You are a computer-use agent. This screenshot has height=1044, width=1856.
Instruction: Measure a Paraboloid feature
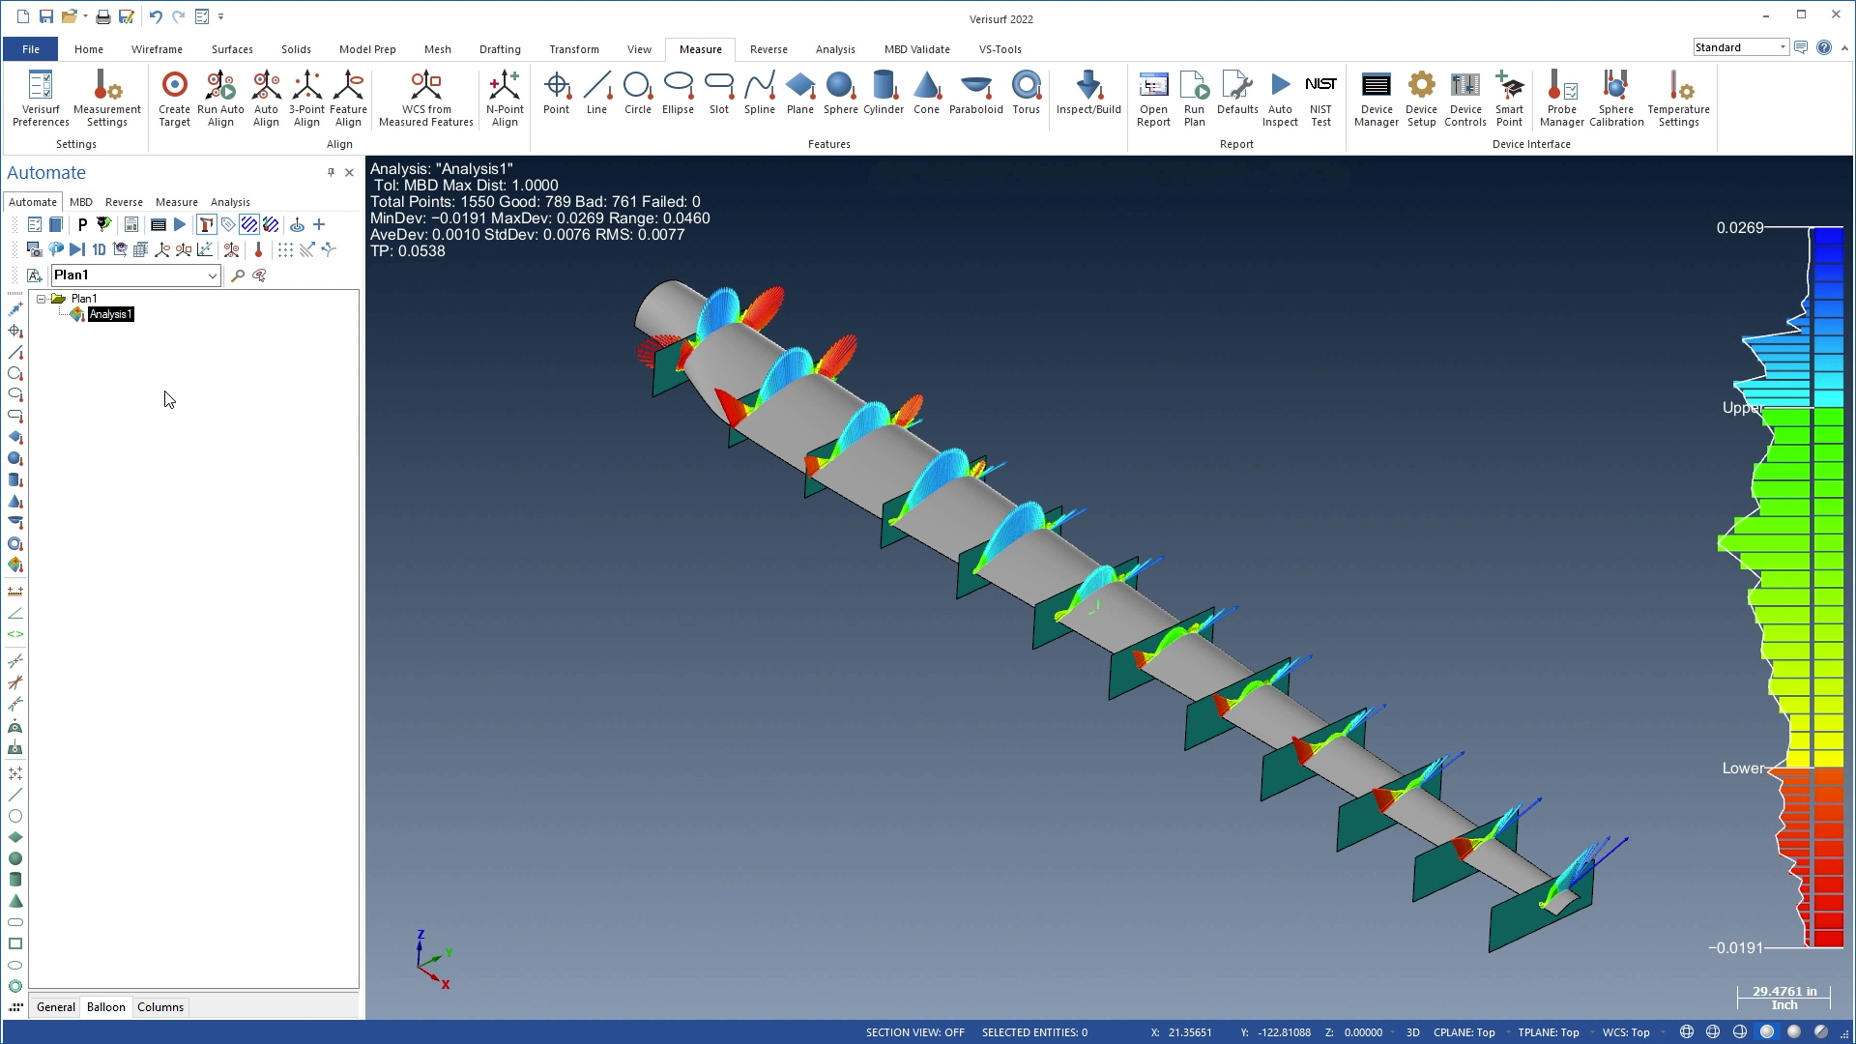976,93
